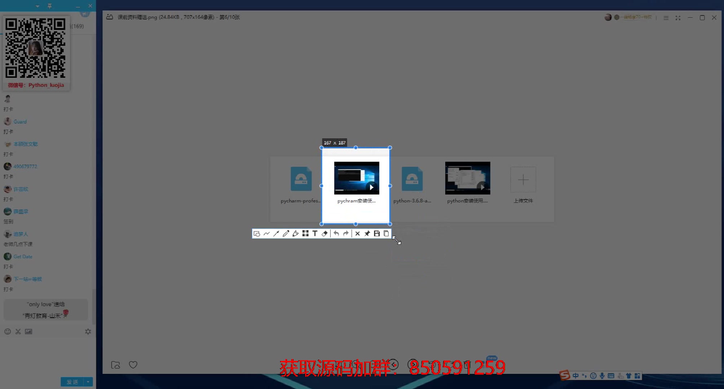The height and width of the screenshot is (389, 724).
Task: Click the 上传文件 plus tile
Action: (523, 179)
